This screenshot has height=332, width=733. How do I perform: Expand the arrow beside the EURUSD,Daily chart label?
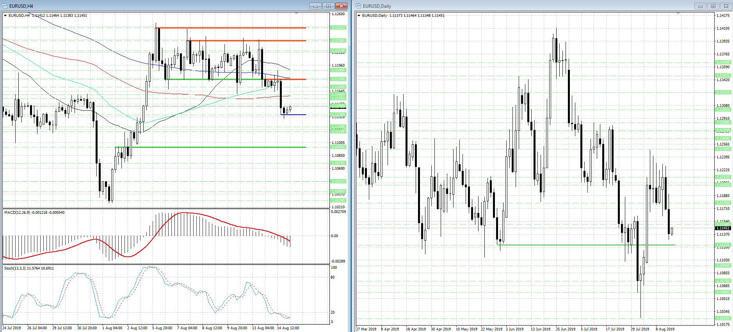click(x=359, y=16)
